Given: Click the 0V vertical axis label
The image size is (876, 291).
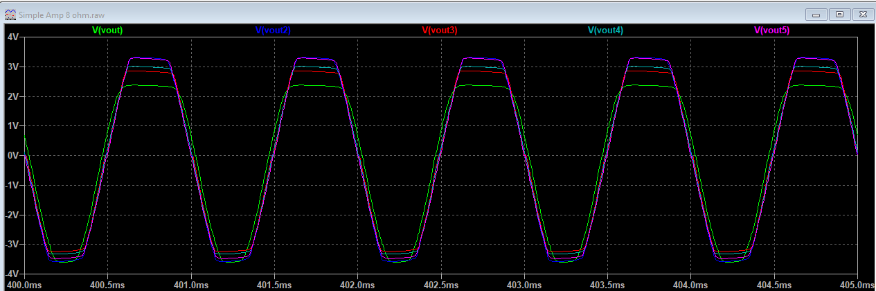Looking at the screenshot, I should [12, 156].
